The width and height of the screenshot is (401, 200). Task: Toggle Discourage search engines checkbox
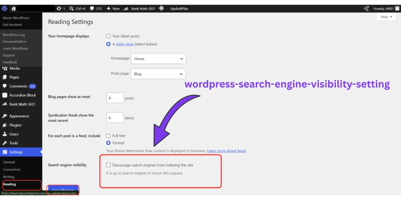pos(108,165)
